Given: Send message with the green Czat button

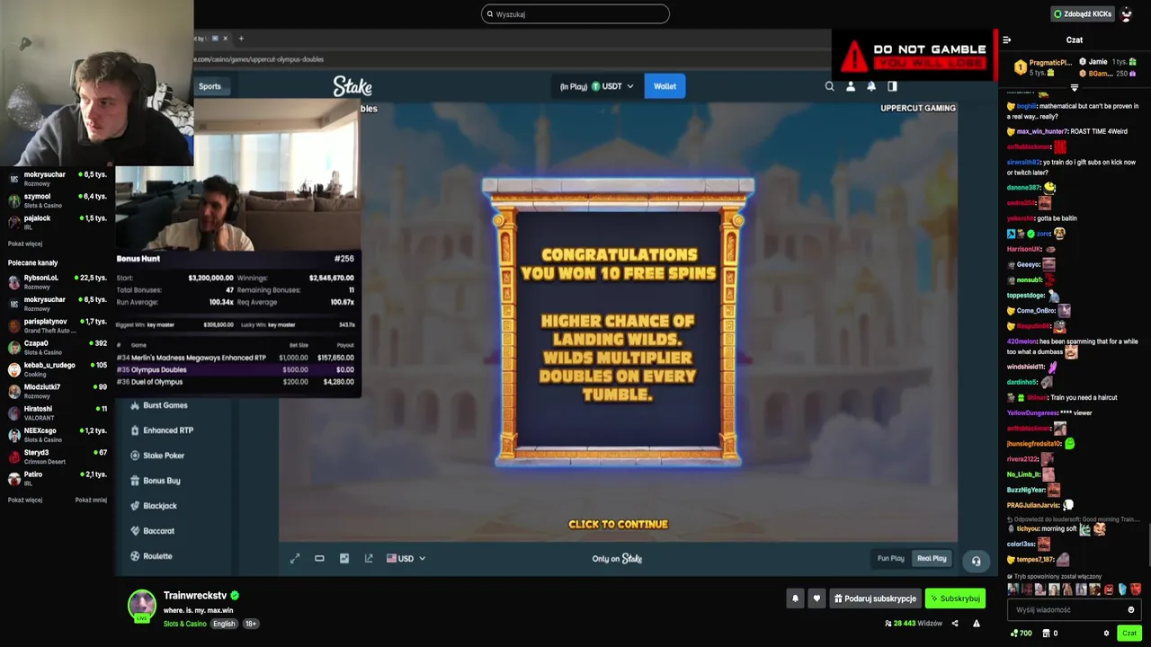Looking at the screenshot, I should [x=1129, y=633].
